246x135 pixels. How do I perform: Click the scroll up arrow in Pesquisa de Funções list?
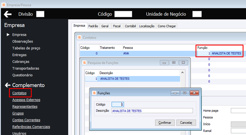(x=182, y=73)
